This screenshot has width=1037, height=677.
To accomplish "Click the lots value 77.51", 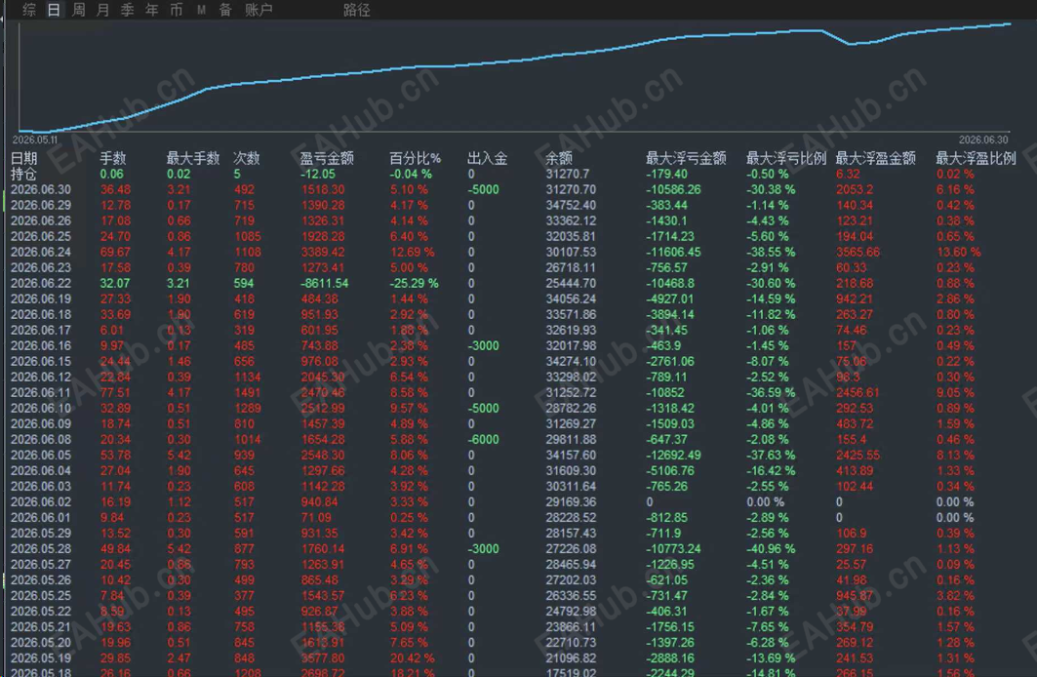I will [115, 393].
